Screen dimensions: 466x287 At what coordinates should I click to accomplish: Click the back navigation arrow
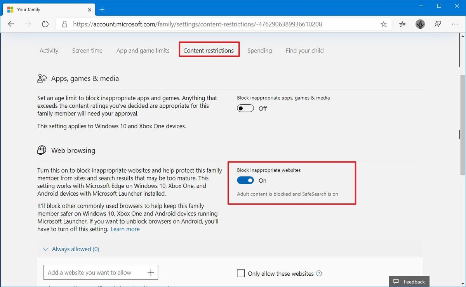coord(11,24)
